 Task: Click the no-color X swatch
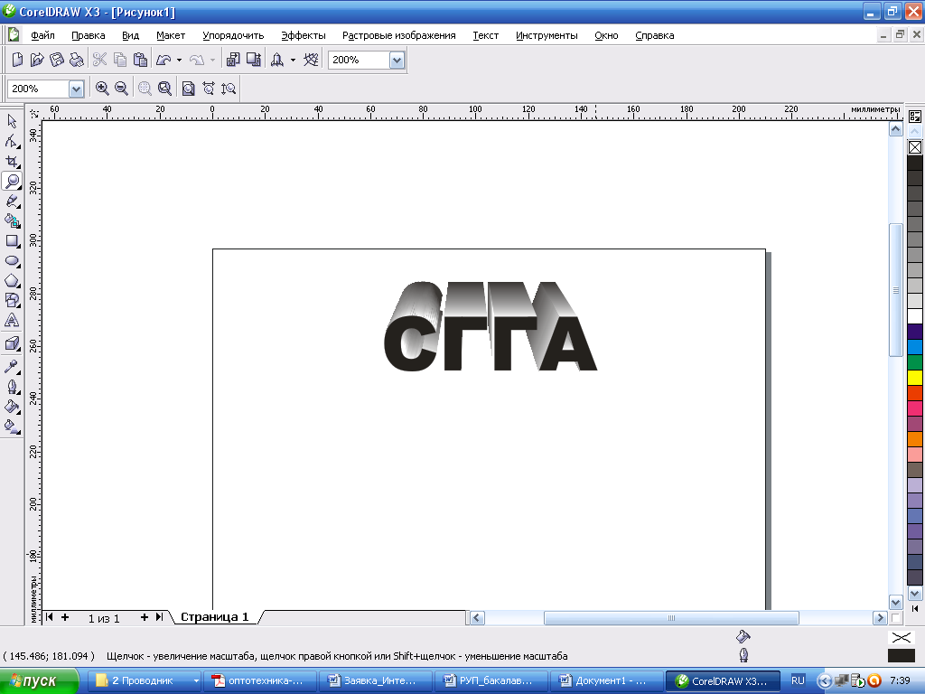(x=915, y=147)
